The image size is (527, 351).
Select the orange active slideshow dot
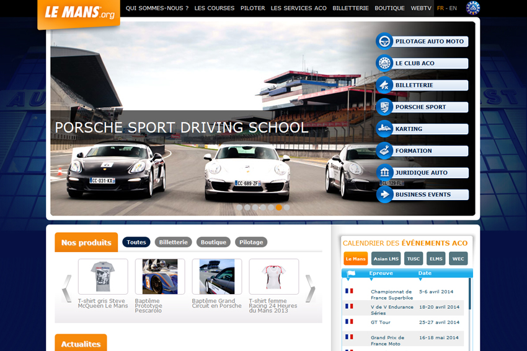click(279, 208)
